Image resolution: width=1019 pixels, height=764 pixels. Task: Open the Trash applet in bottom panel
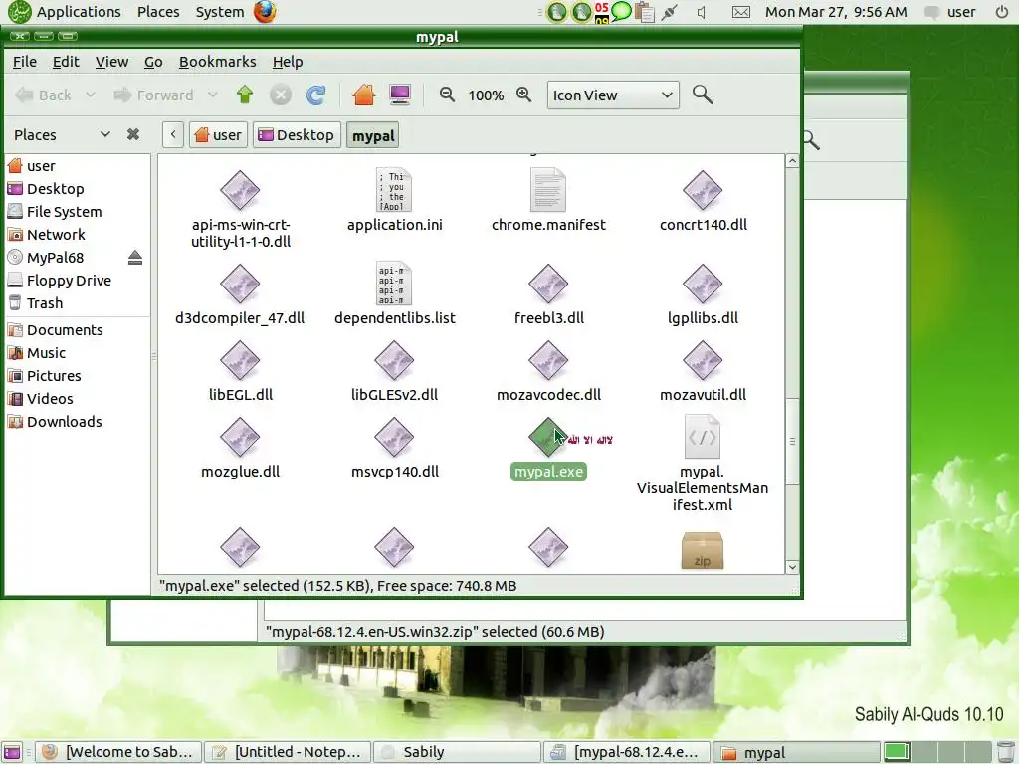coord(1003,752)
